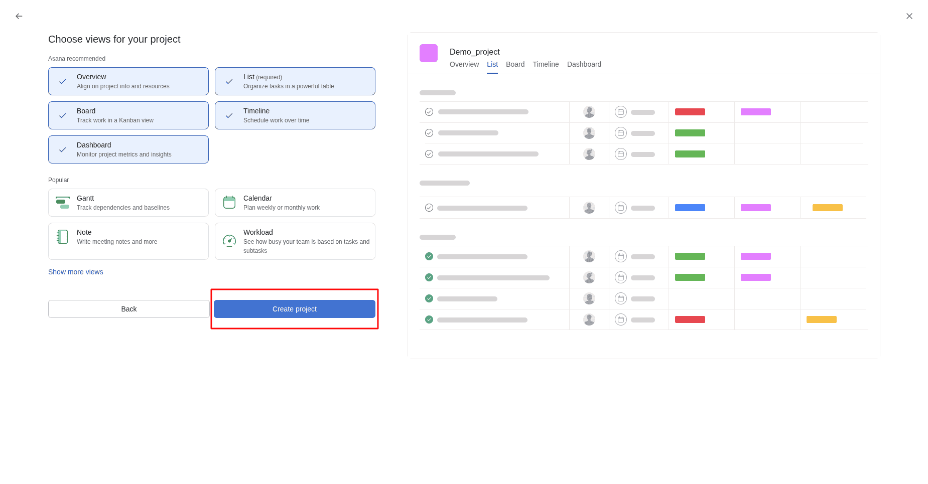Click the back arrow icon at top left
928x484 pixels.
pyautogui.click(x=19, y=16)
